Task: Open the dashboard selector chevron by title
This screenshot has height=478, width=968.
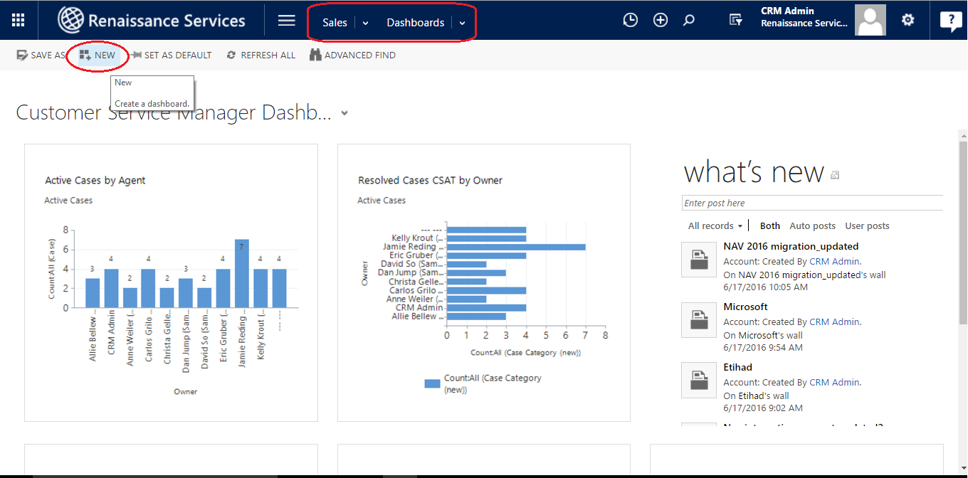Action: point(344,113)
